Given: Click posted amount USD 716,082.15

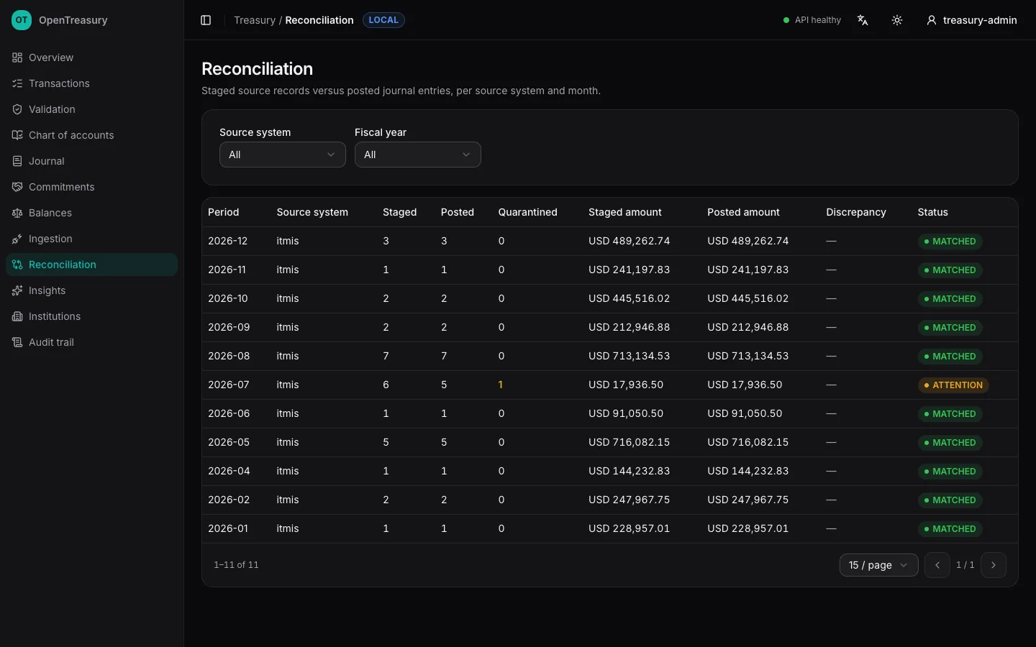Looking at the screenshot, I should click(748, 442).
